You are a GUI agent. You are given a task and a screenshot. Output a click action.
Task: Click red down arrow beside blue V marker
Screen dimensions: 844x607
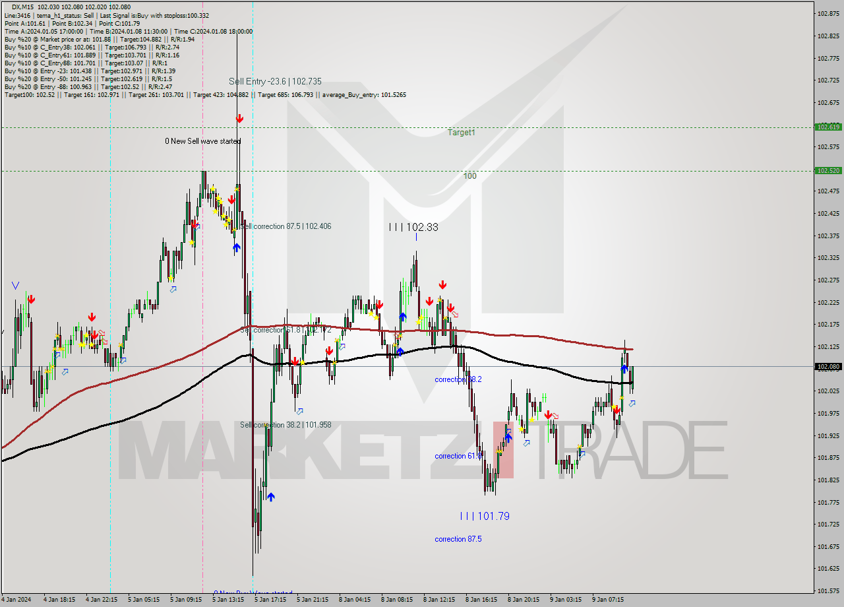coord(31,300)
